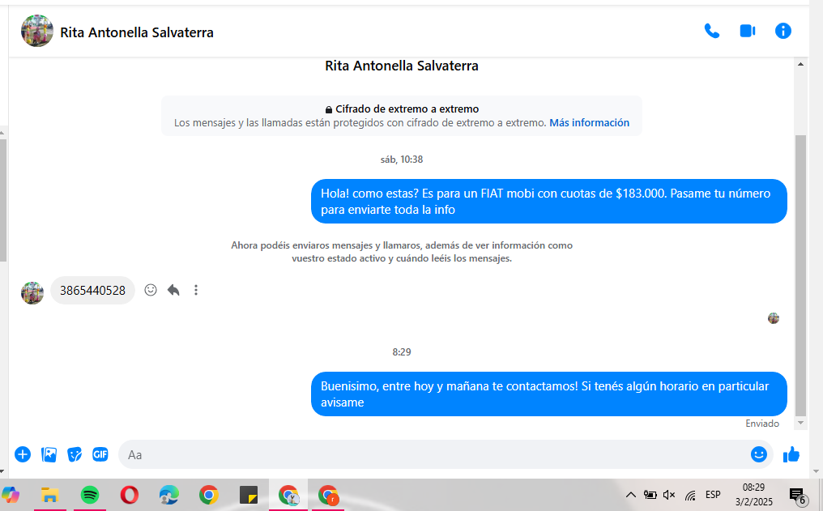Select the 3865440528 message bubble
Viewport: 823px width, 511px height.
click(92, 291)
